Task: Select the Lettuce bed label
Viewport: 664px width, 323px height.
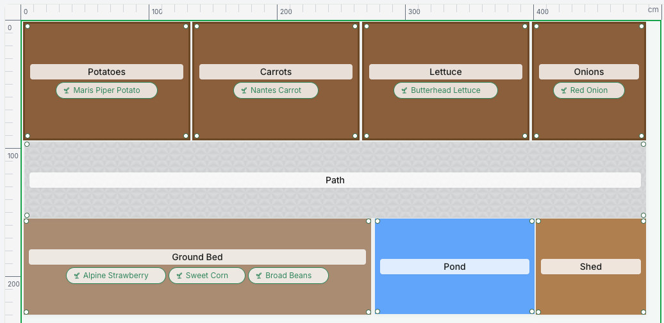Action: click(x=445, y=72)
